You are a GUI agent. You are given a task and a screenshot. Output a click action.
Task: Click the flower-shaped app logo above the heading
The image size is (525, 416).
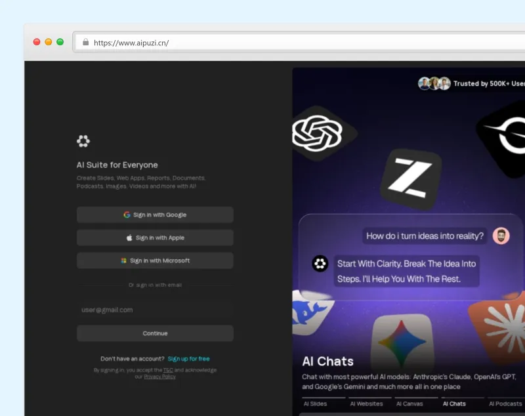click(83, 141)
